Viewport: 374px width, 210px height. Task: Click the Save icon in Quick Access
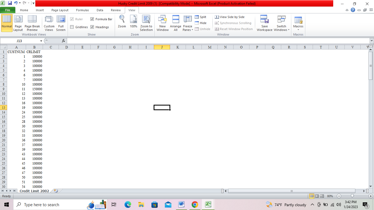pos(10,3)
